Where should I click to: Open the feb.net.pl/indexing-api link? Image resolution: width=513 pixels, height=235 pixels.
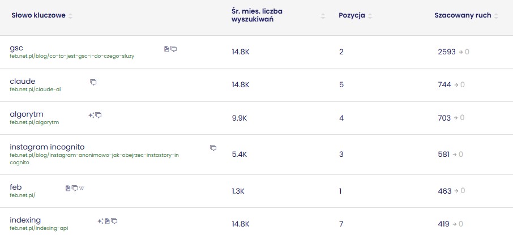coord(39,228)
